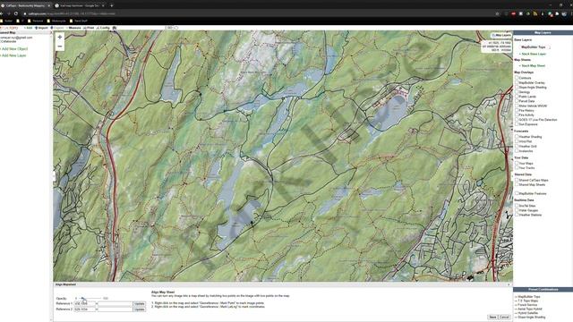Enable Slope Angle Shading checkbox

[x=517, y=88]
